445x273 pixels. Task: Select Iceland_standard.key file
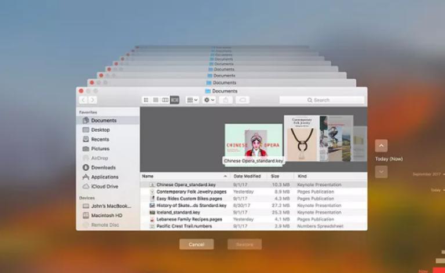click(x=254, y=212)
